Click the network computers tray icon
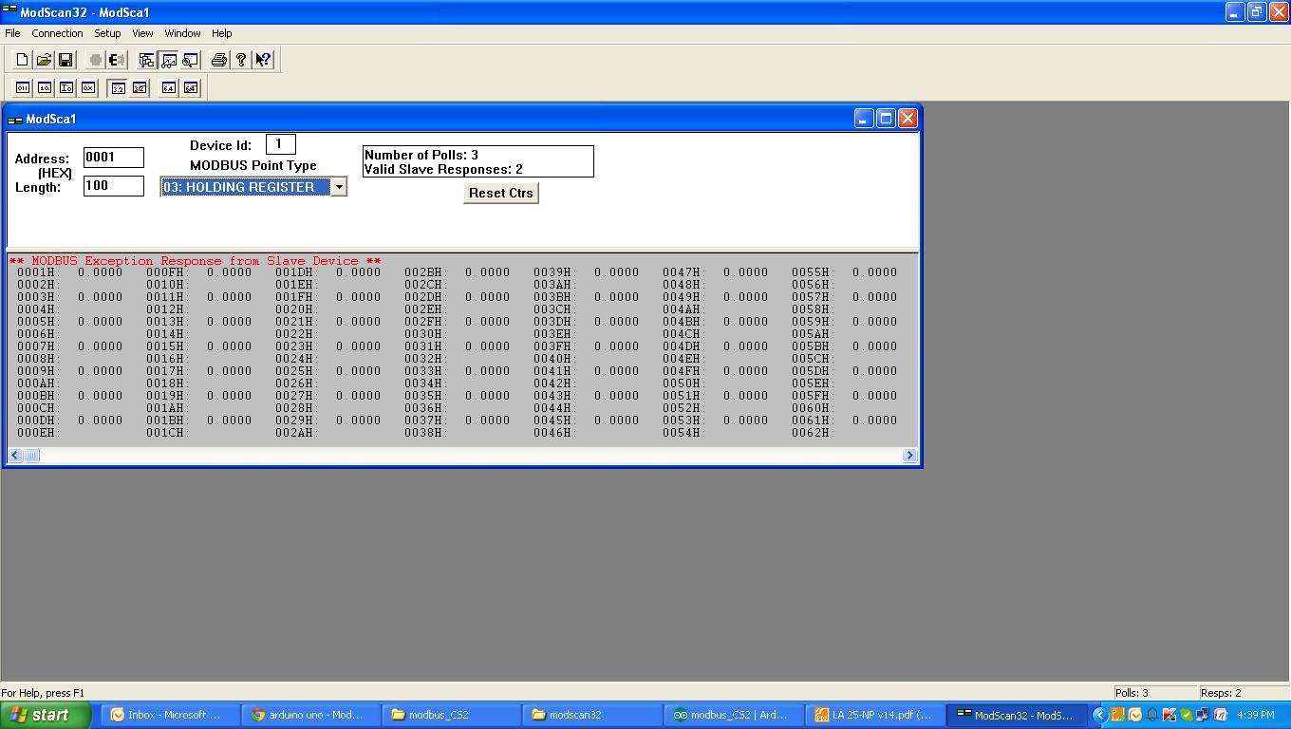This screenshot has height=729, width=1291. 1204,715
